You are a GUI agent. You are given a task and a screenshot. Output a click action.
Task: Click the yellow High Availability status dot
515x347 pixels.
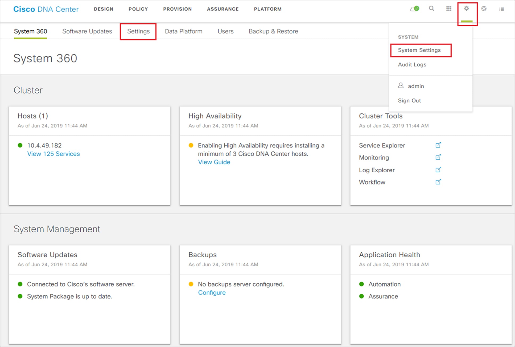pos(191,145)
